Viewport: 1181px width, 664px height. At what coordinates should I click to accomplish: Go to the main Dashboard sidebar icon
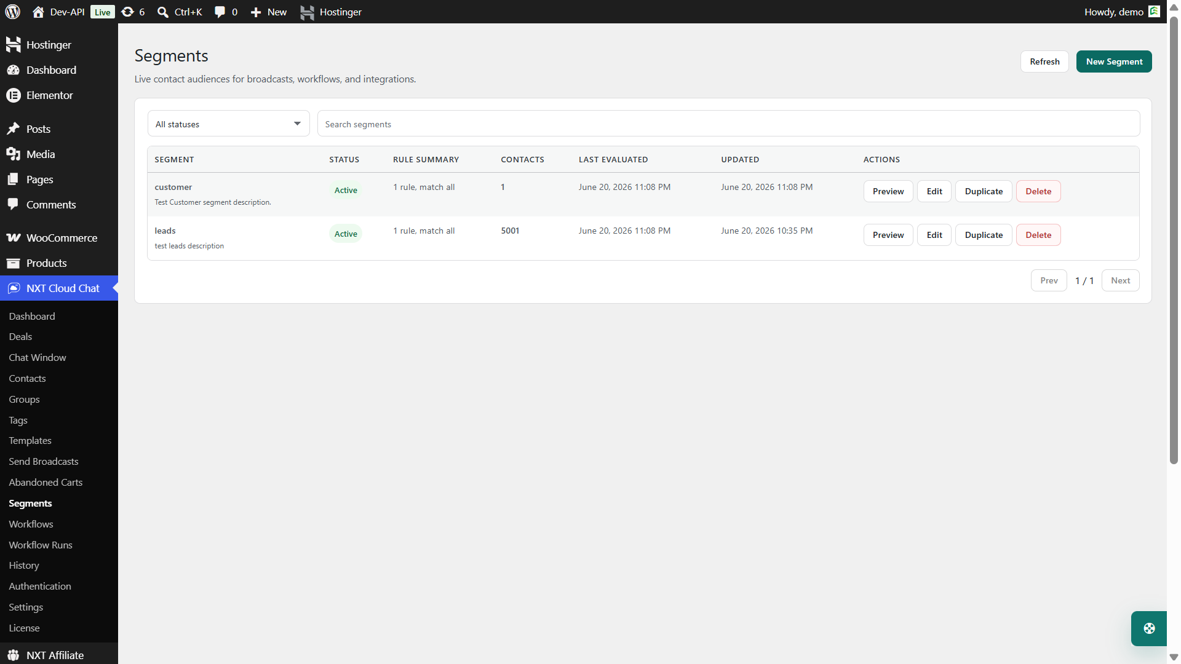[x=14, y=70]
